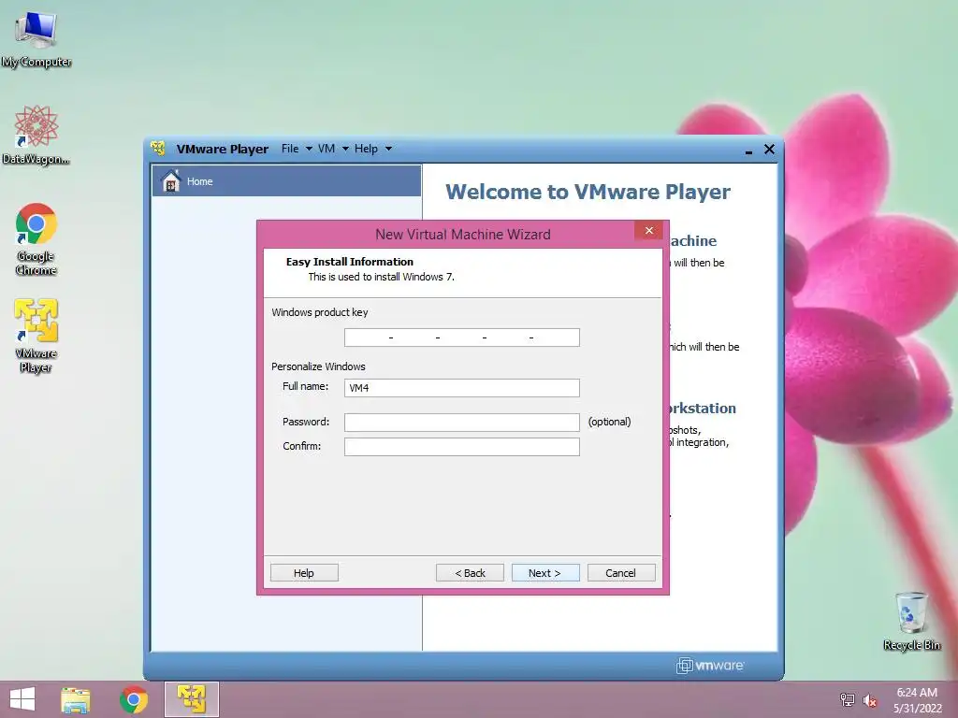Open Google Chrome desktop shortcut
This screenshot has width=958, height=718.
(x=36, y=239)
